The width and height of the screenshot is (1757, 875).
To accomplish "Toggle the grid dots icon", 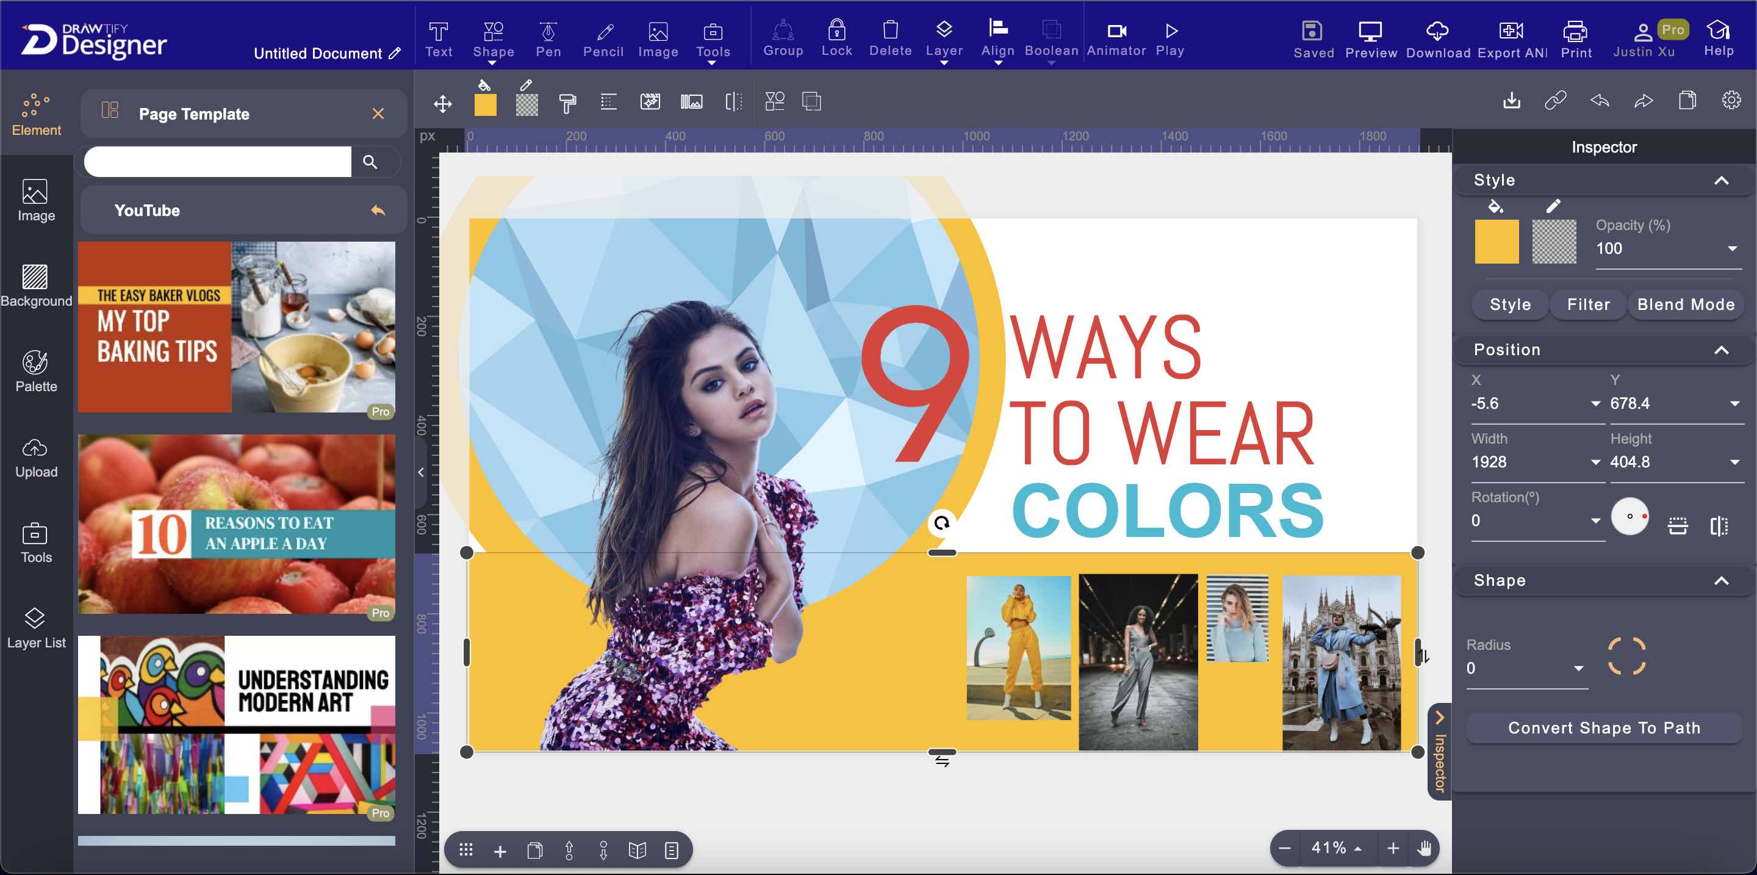I will tap(466, 850).
